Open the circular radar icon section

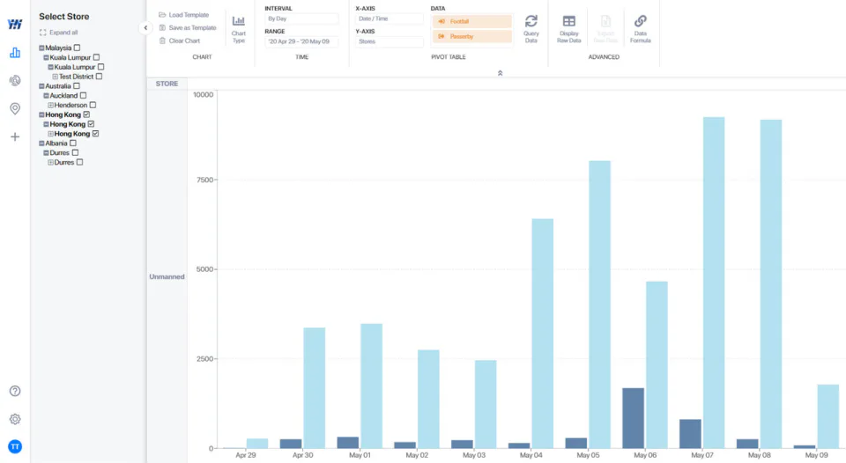coord(15,80)
